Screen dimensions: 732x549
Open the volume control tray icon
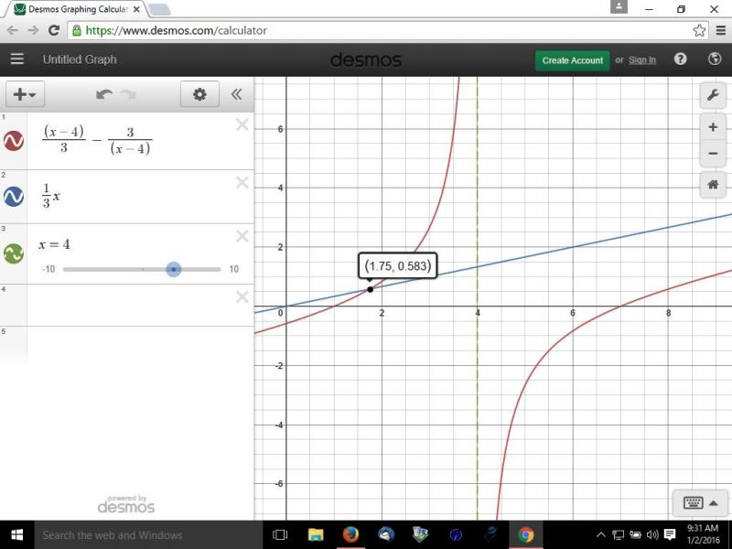[x=652, y=535]
